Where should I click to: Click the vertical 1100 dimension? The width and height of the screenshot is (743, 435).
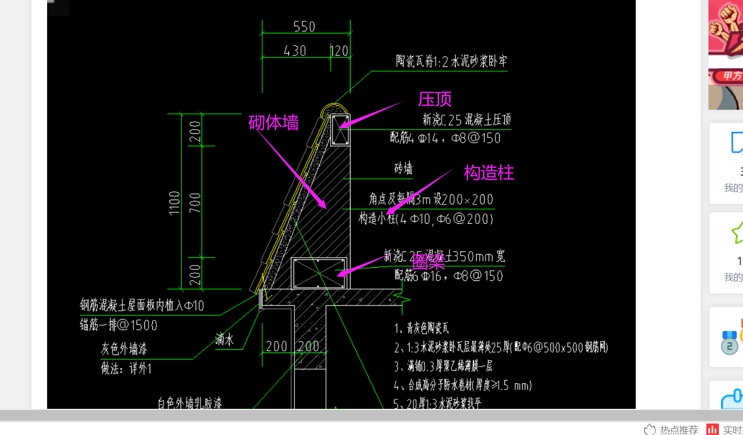[x=174, y=203]
